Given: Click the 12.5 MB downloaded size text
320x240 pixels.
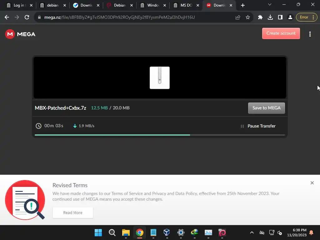Looking at the screenshot, I should tap(99, 108).
